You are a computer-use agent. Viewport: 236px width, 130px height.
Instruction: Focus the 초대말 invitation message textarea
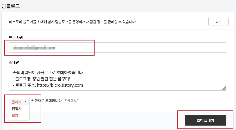pos(117,79)
